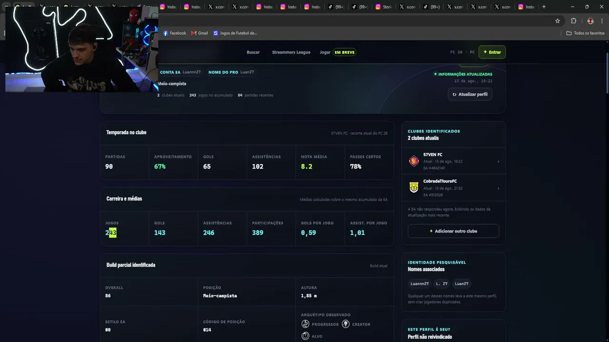The height and width of the screenshot is (342, 609).
Task: Open a new browser tab
Action: point(544,7)
